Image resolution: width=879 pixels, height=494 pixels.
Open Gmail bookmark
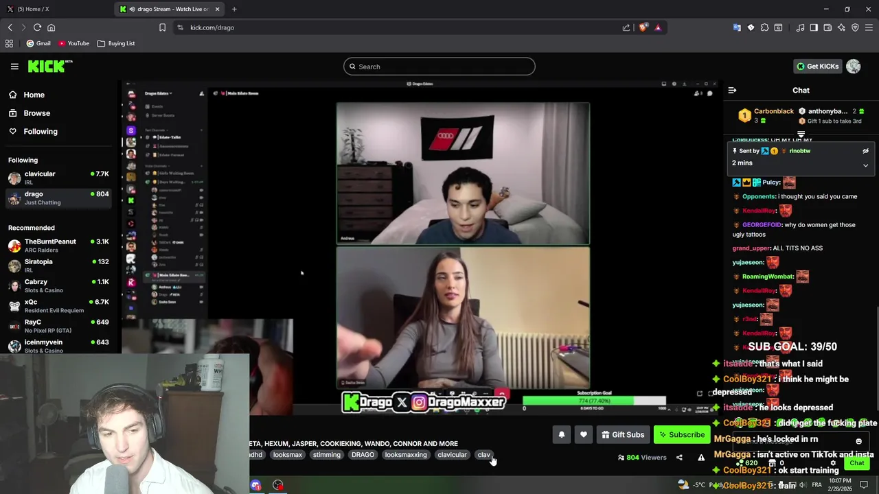pyautogui.click(x=38, y=43)
